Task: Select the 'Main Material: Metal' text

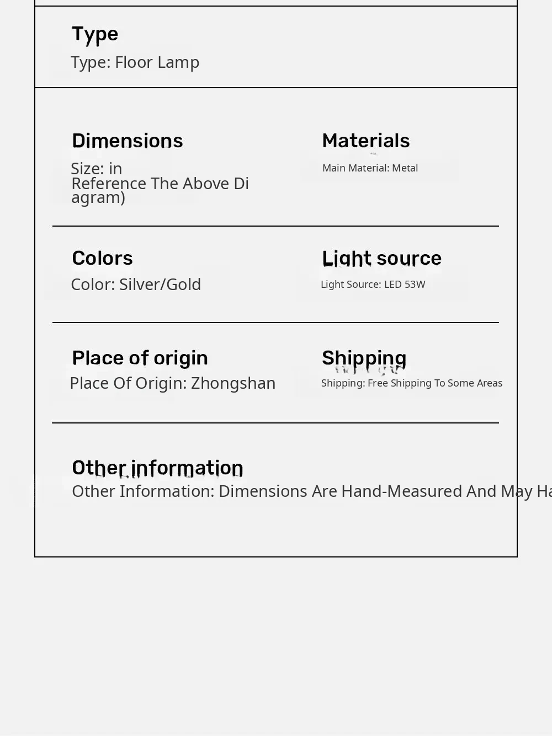Action: click(x=370, y=168)
